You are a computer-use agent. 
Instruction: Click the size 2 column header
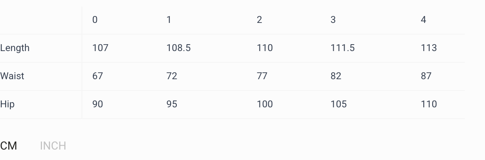(259, 20)
